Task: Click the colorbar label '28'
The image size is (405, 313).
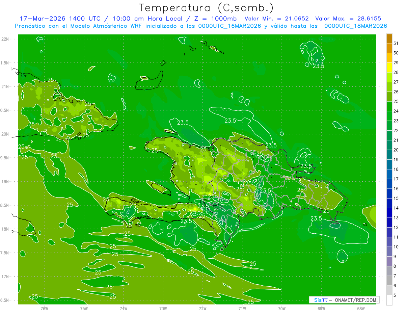Action: 396,72
